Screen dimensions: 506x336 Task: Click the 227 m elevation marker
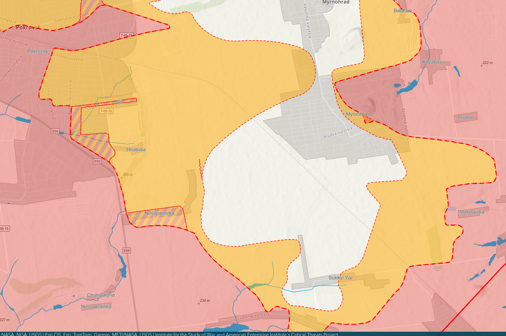(x=4, y=320)
